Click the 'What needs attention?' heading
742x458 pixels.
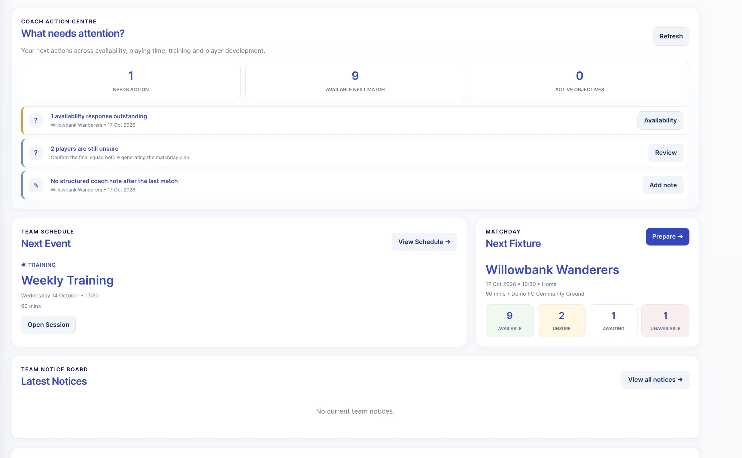coord(73,34)
